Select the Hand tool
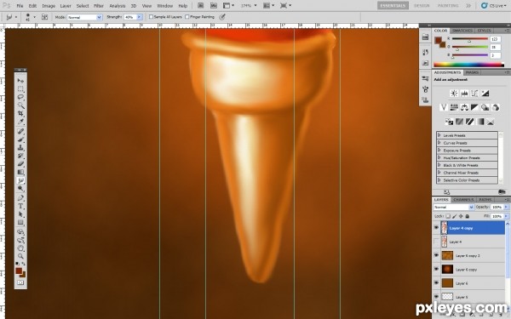This screenshot has height=319, width=511. (20, 248)
